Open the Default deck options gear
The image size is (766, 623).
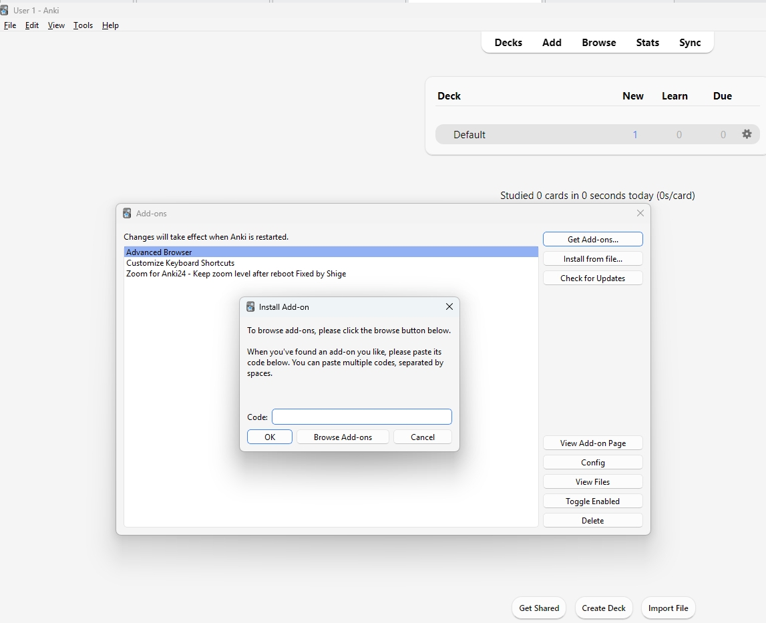pyautogui.click(x=747, y=134)
